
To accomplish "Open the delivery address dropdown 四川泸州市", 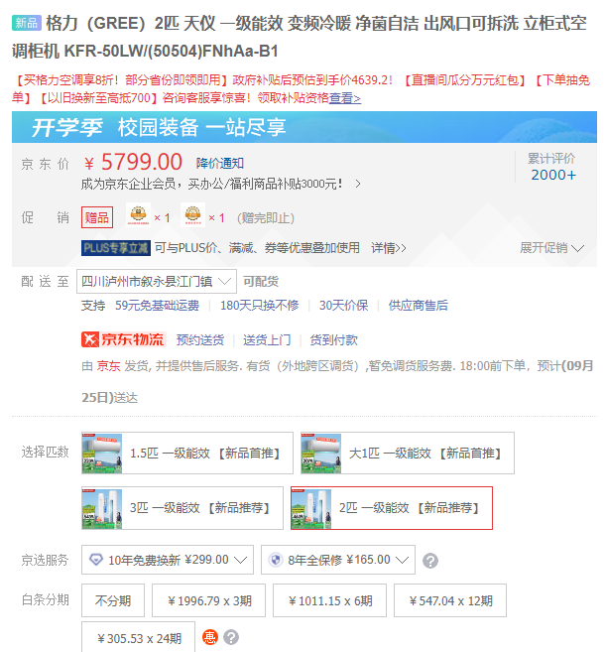I will click(x=157, y=282).
